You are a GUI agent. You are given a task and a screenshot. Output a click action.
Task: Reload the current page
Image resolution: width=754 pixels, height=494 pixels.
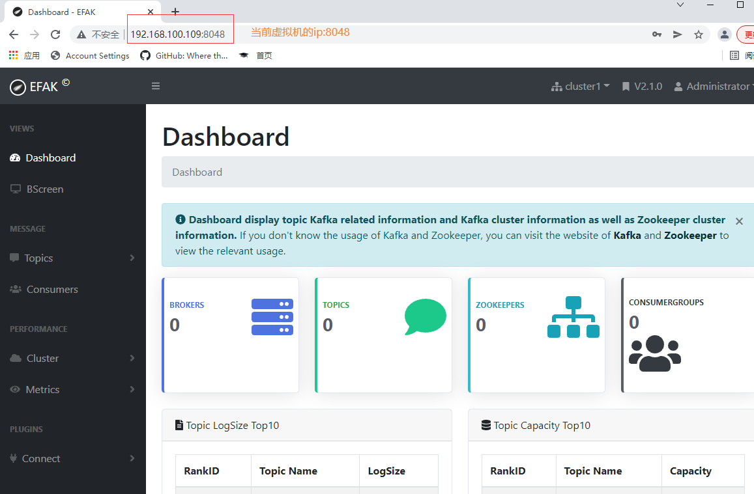click(55, 34)
